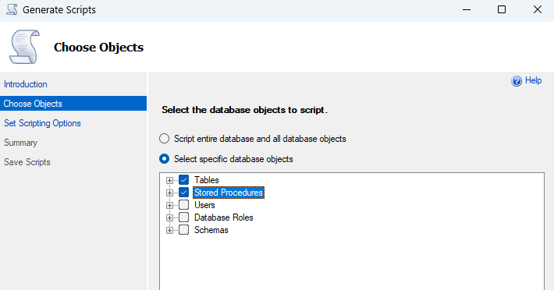
Task: Uncheck the Tables checkbox
Action: click(x=183, y=180)
